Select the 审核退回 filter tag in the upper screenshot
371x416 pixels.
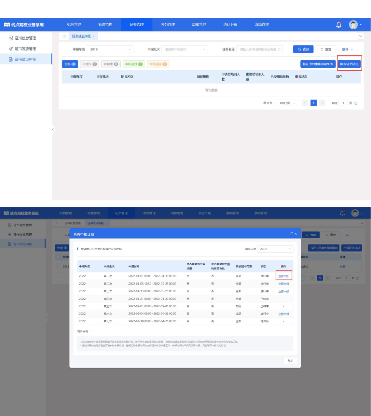click(158, 64)
